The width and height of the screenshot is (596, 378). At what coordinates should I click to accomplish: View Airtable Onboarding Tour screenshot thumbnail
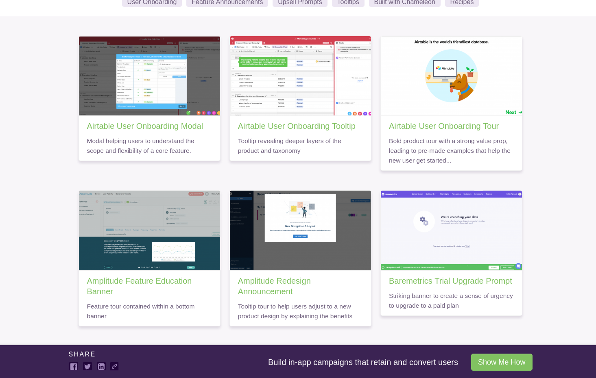[451, 76]
